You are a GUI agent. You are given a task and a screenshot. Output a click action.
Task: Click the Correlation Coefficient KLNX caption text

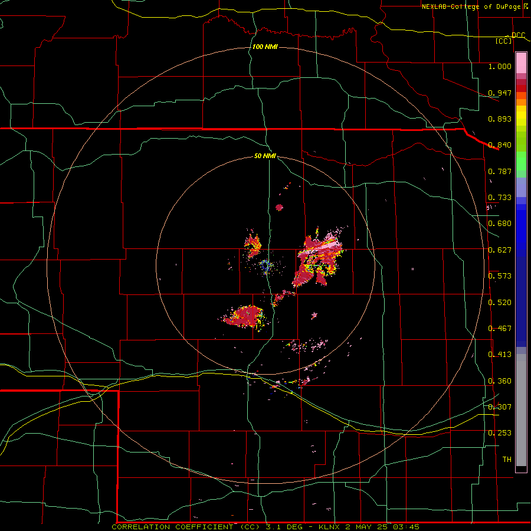(x=265, y=527)
